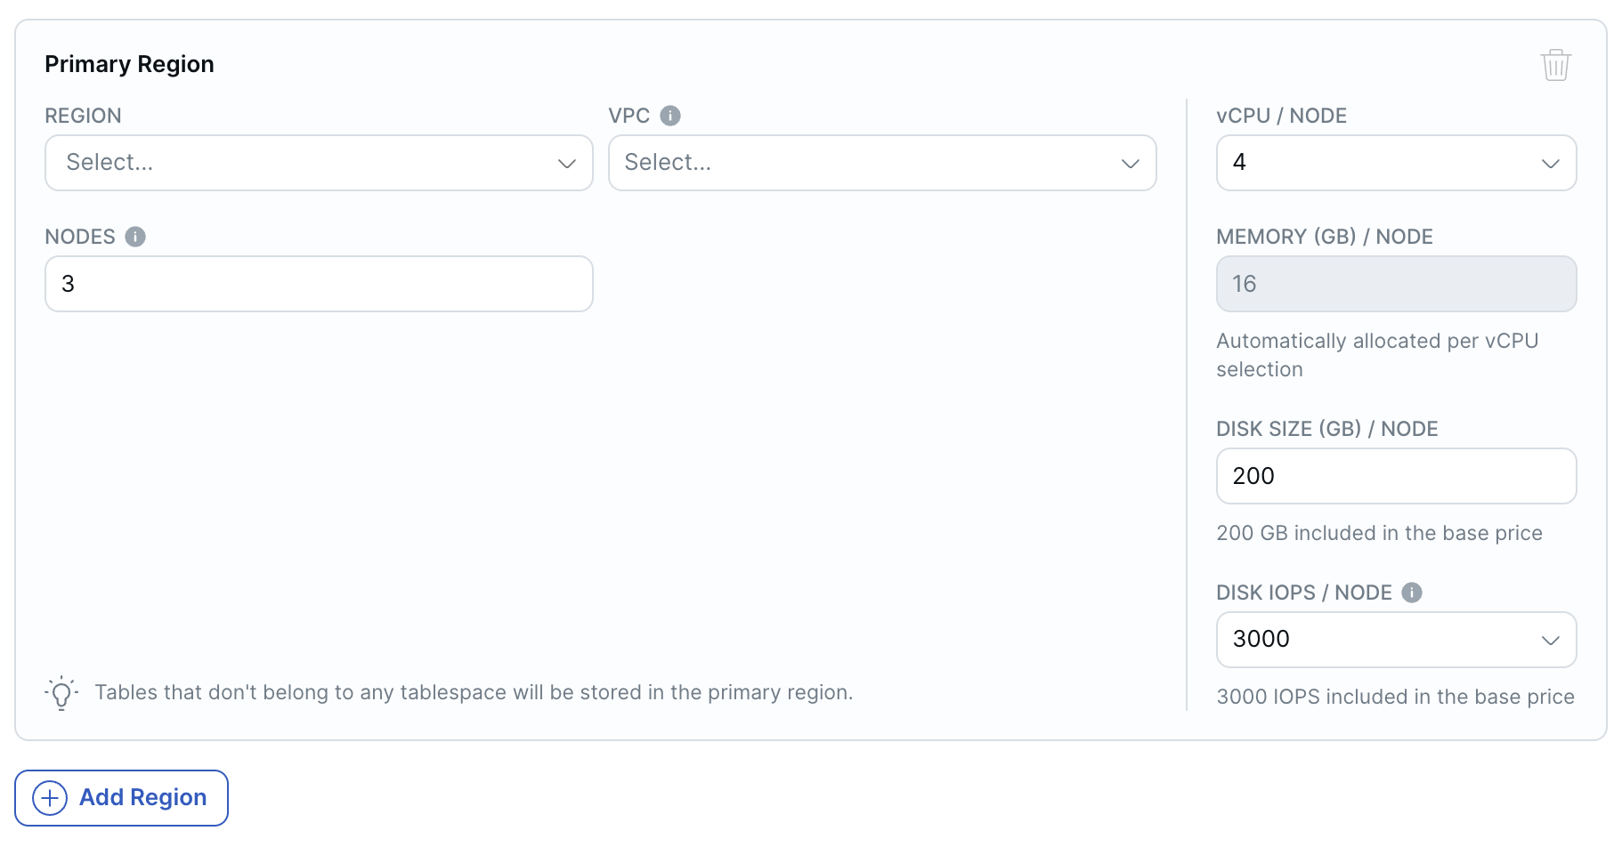Screen dimensions: 1622x847
Task: Open the VPC select dropdown
Action: tap(881, 163)
